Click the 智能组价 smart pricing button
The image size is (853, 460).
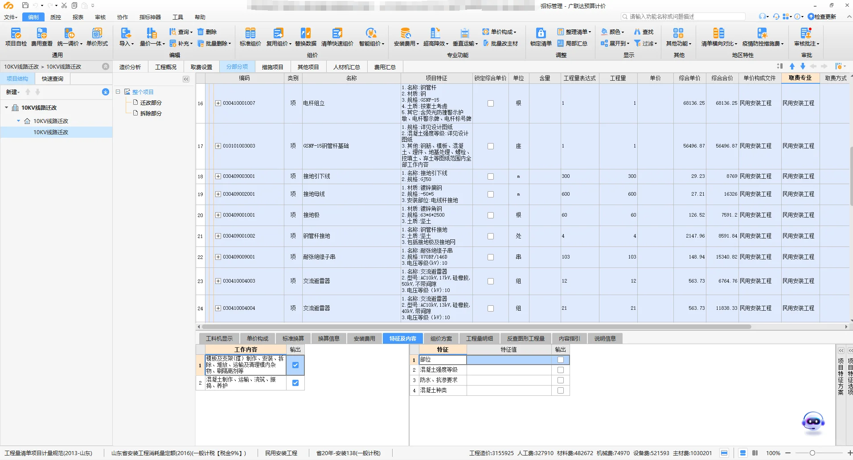coord(372,37)
